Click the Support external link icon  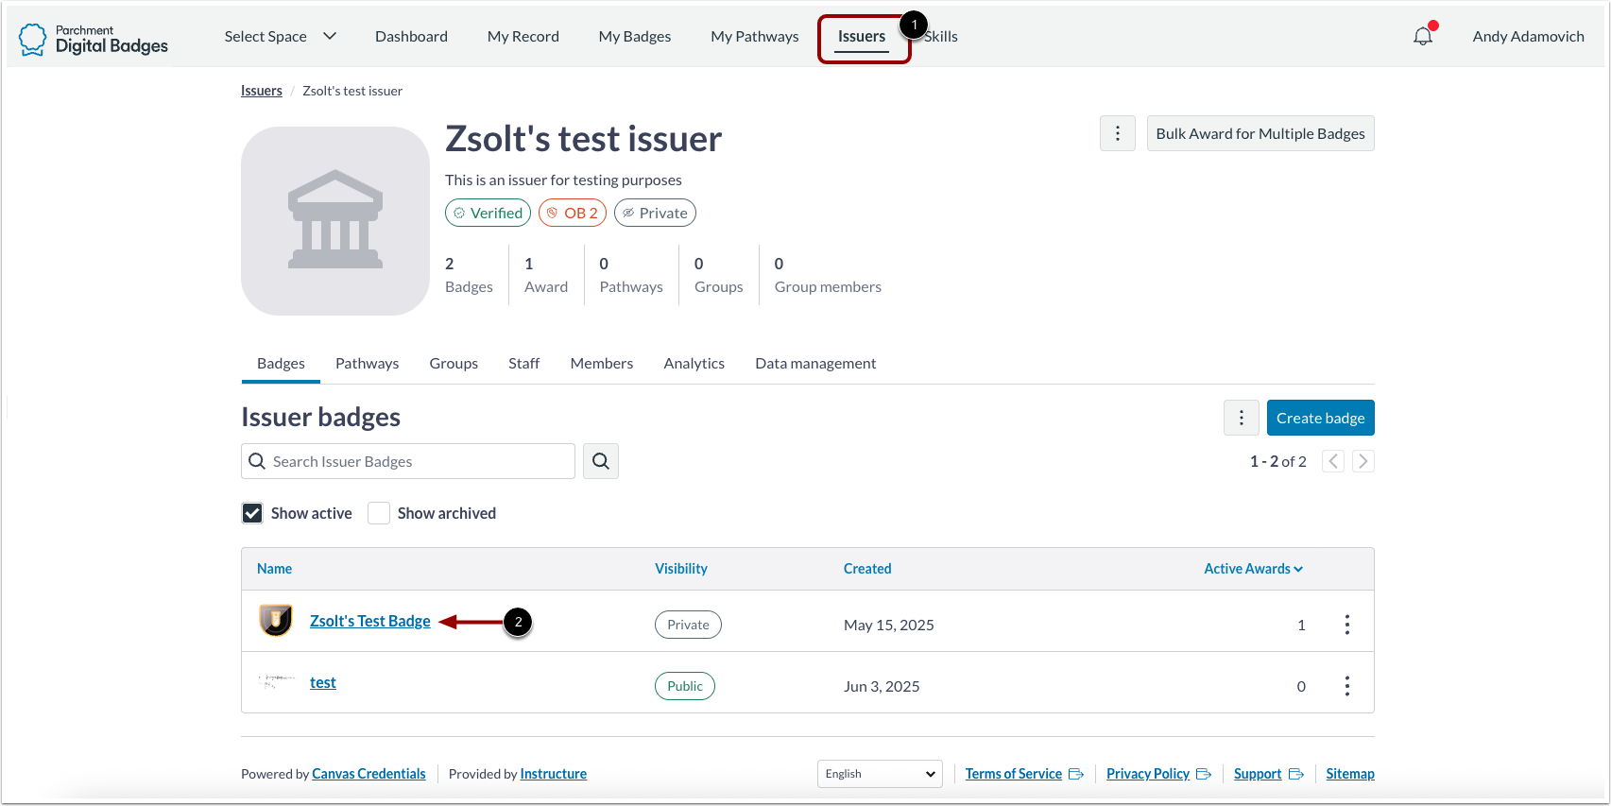pyautogui.click(x=1296, y=774)
